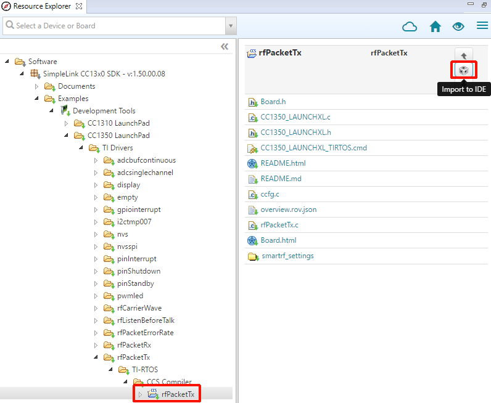Select the nvsspi folder

[127, 246]
